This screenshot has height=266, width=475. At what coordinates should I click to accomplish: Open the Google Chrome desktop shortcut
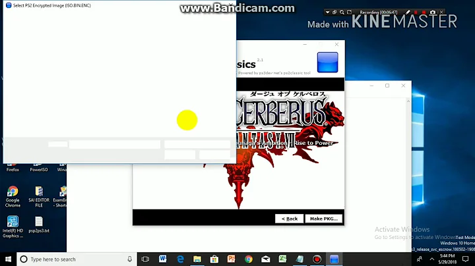point(13,196)
